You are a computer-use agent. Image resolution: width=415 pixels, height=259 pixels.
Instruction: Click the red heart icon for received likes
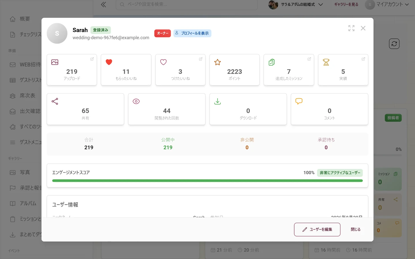109,62
